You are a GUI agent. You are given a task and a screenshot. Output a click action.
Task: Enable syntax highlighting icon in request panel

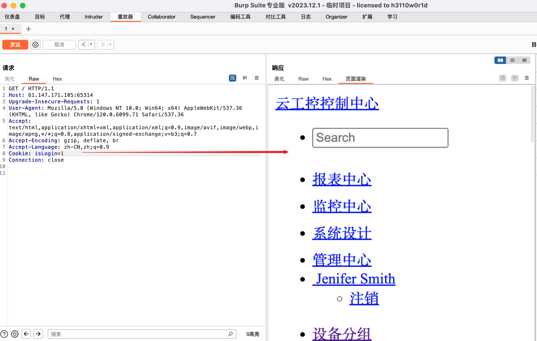click(232, 78)
